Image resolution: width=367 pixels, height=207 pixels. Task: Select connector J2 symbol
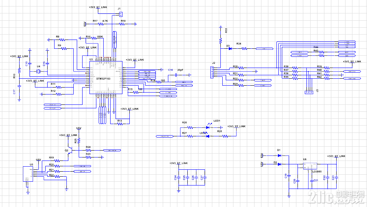(x=212, y=72)
